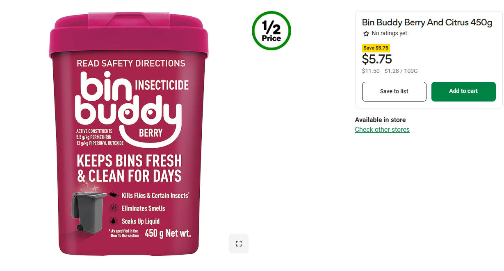Click the 450 g Net wt. text on packaging
The width and height of the screenshot is (504, 271).
coord(168,234)
